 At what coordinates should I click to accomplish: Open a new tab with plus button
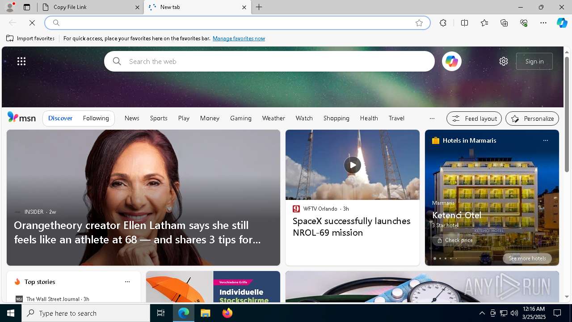[x=259, y=7]
